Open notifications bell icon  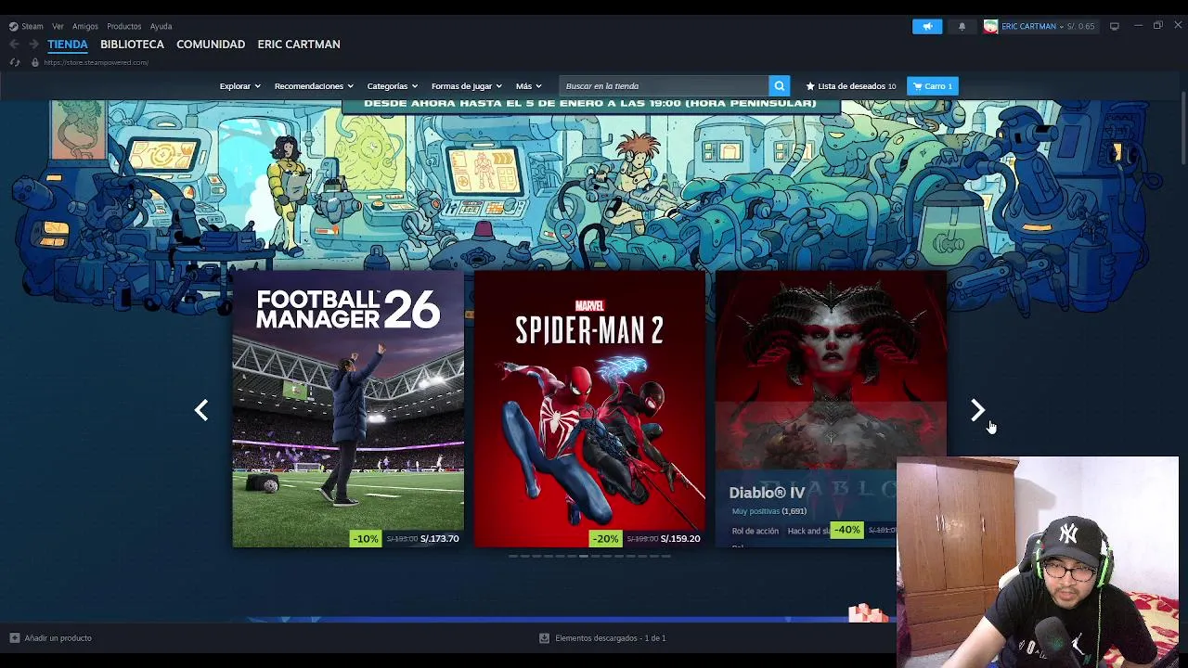click(x=962, y=26)
